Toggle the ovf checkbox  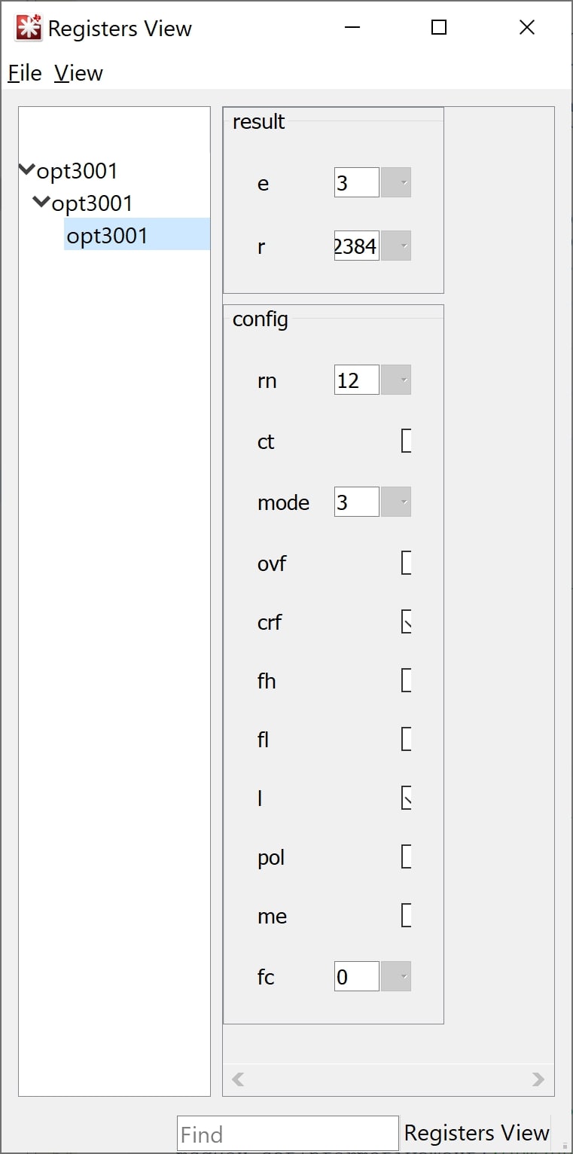(407, 563)
